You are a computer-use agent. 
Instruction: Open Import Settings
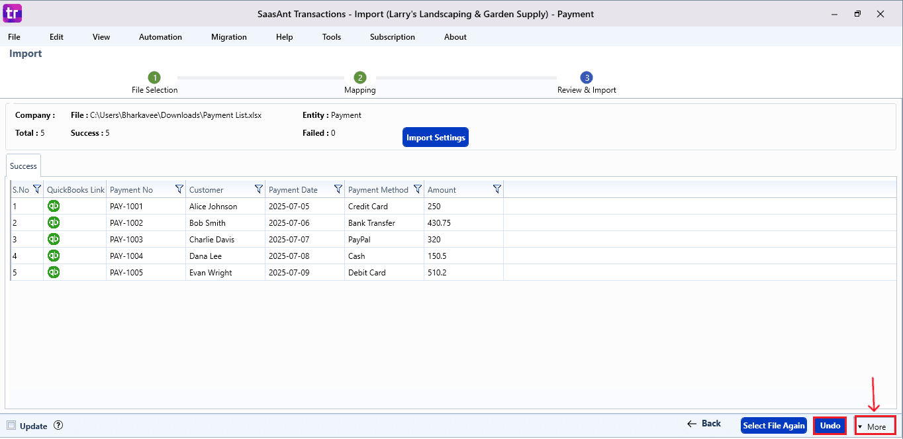[x=435, y=136]
